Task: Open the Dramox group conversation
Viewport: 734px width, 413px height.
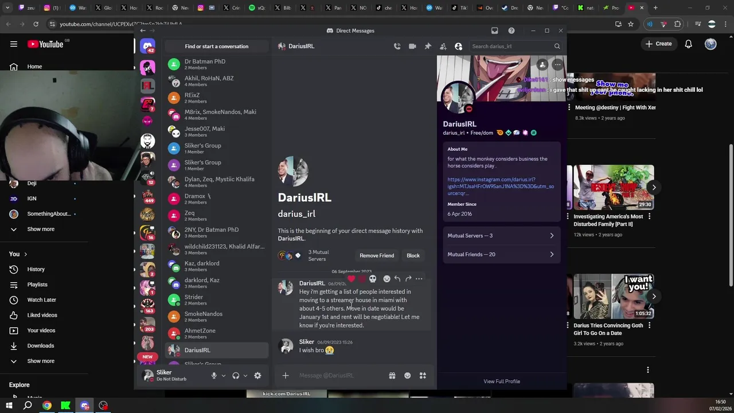Action: point(217,199)
